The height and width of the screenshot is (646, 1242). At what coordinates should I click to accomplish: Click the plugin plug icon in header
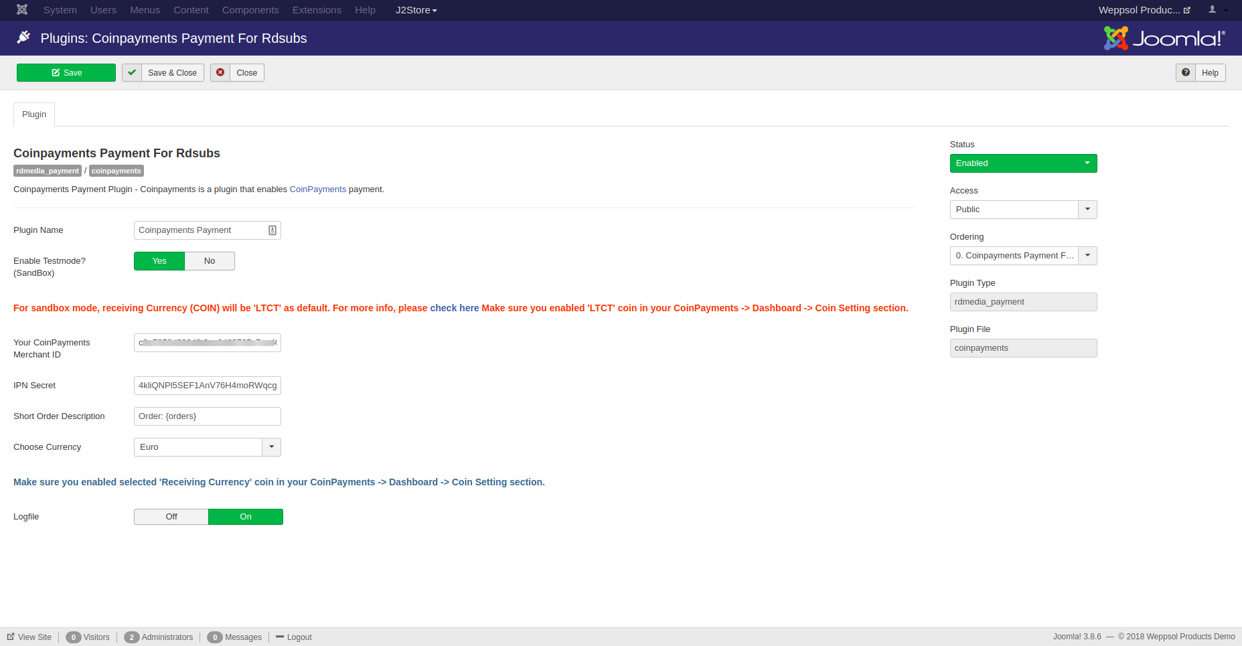tap(23, 37)
